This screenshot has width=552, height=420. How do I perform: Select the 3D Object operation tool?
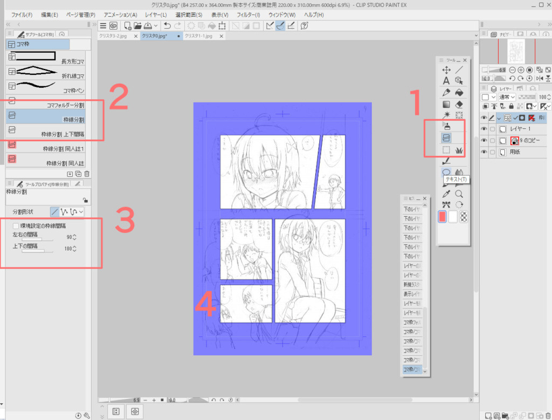(459, 81)
